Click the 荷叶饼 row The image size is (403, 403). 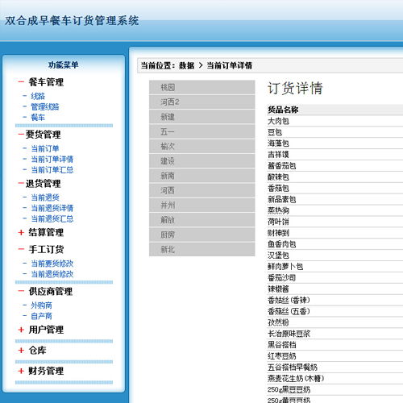click(335, 222)
